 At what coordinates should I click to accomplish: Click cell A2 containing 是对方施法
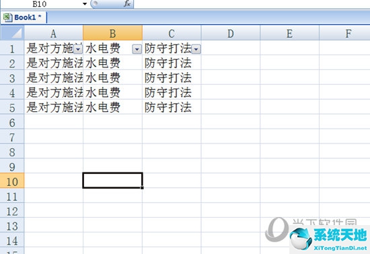click(54, 63)
